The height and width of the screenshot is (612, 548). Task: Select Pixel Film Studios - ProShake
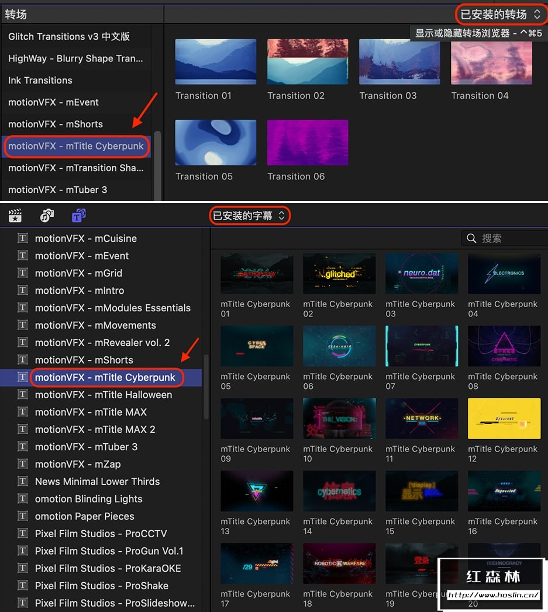click(102, 586)
